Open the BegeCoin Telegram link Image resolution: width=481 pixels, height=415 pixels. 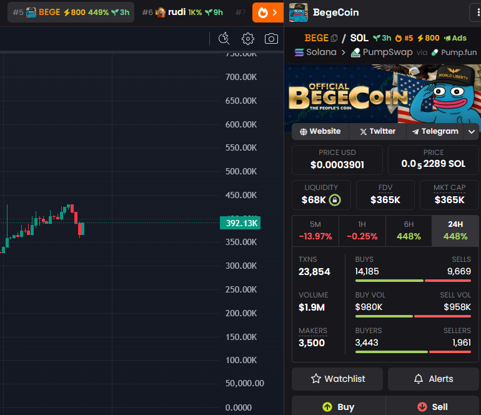(x=435, y=131)
